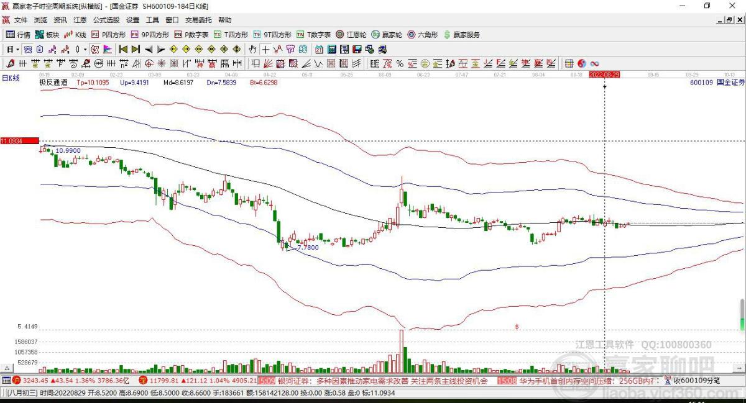Click the Md=8.6197 indicator value
Image resolution: width=746 pixels, height=403 pixels.
(178, 82)
